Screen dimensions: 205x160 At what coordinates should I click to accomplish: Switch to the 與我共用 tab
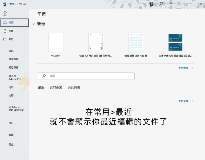tap(74, 87)
